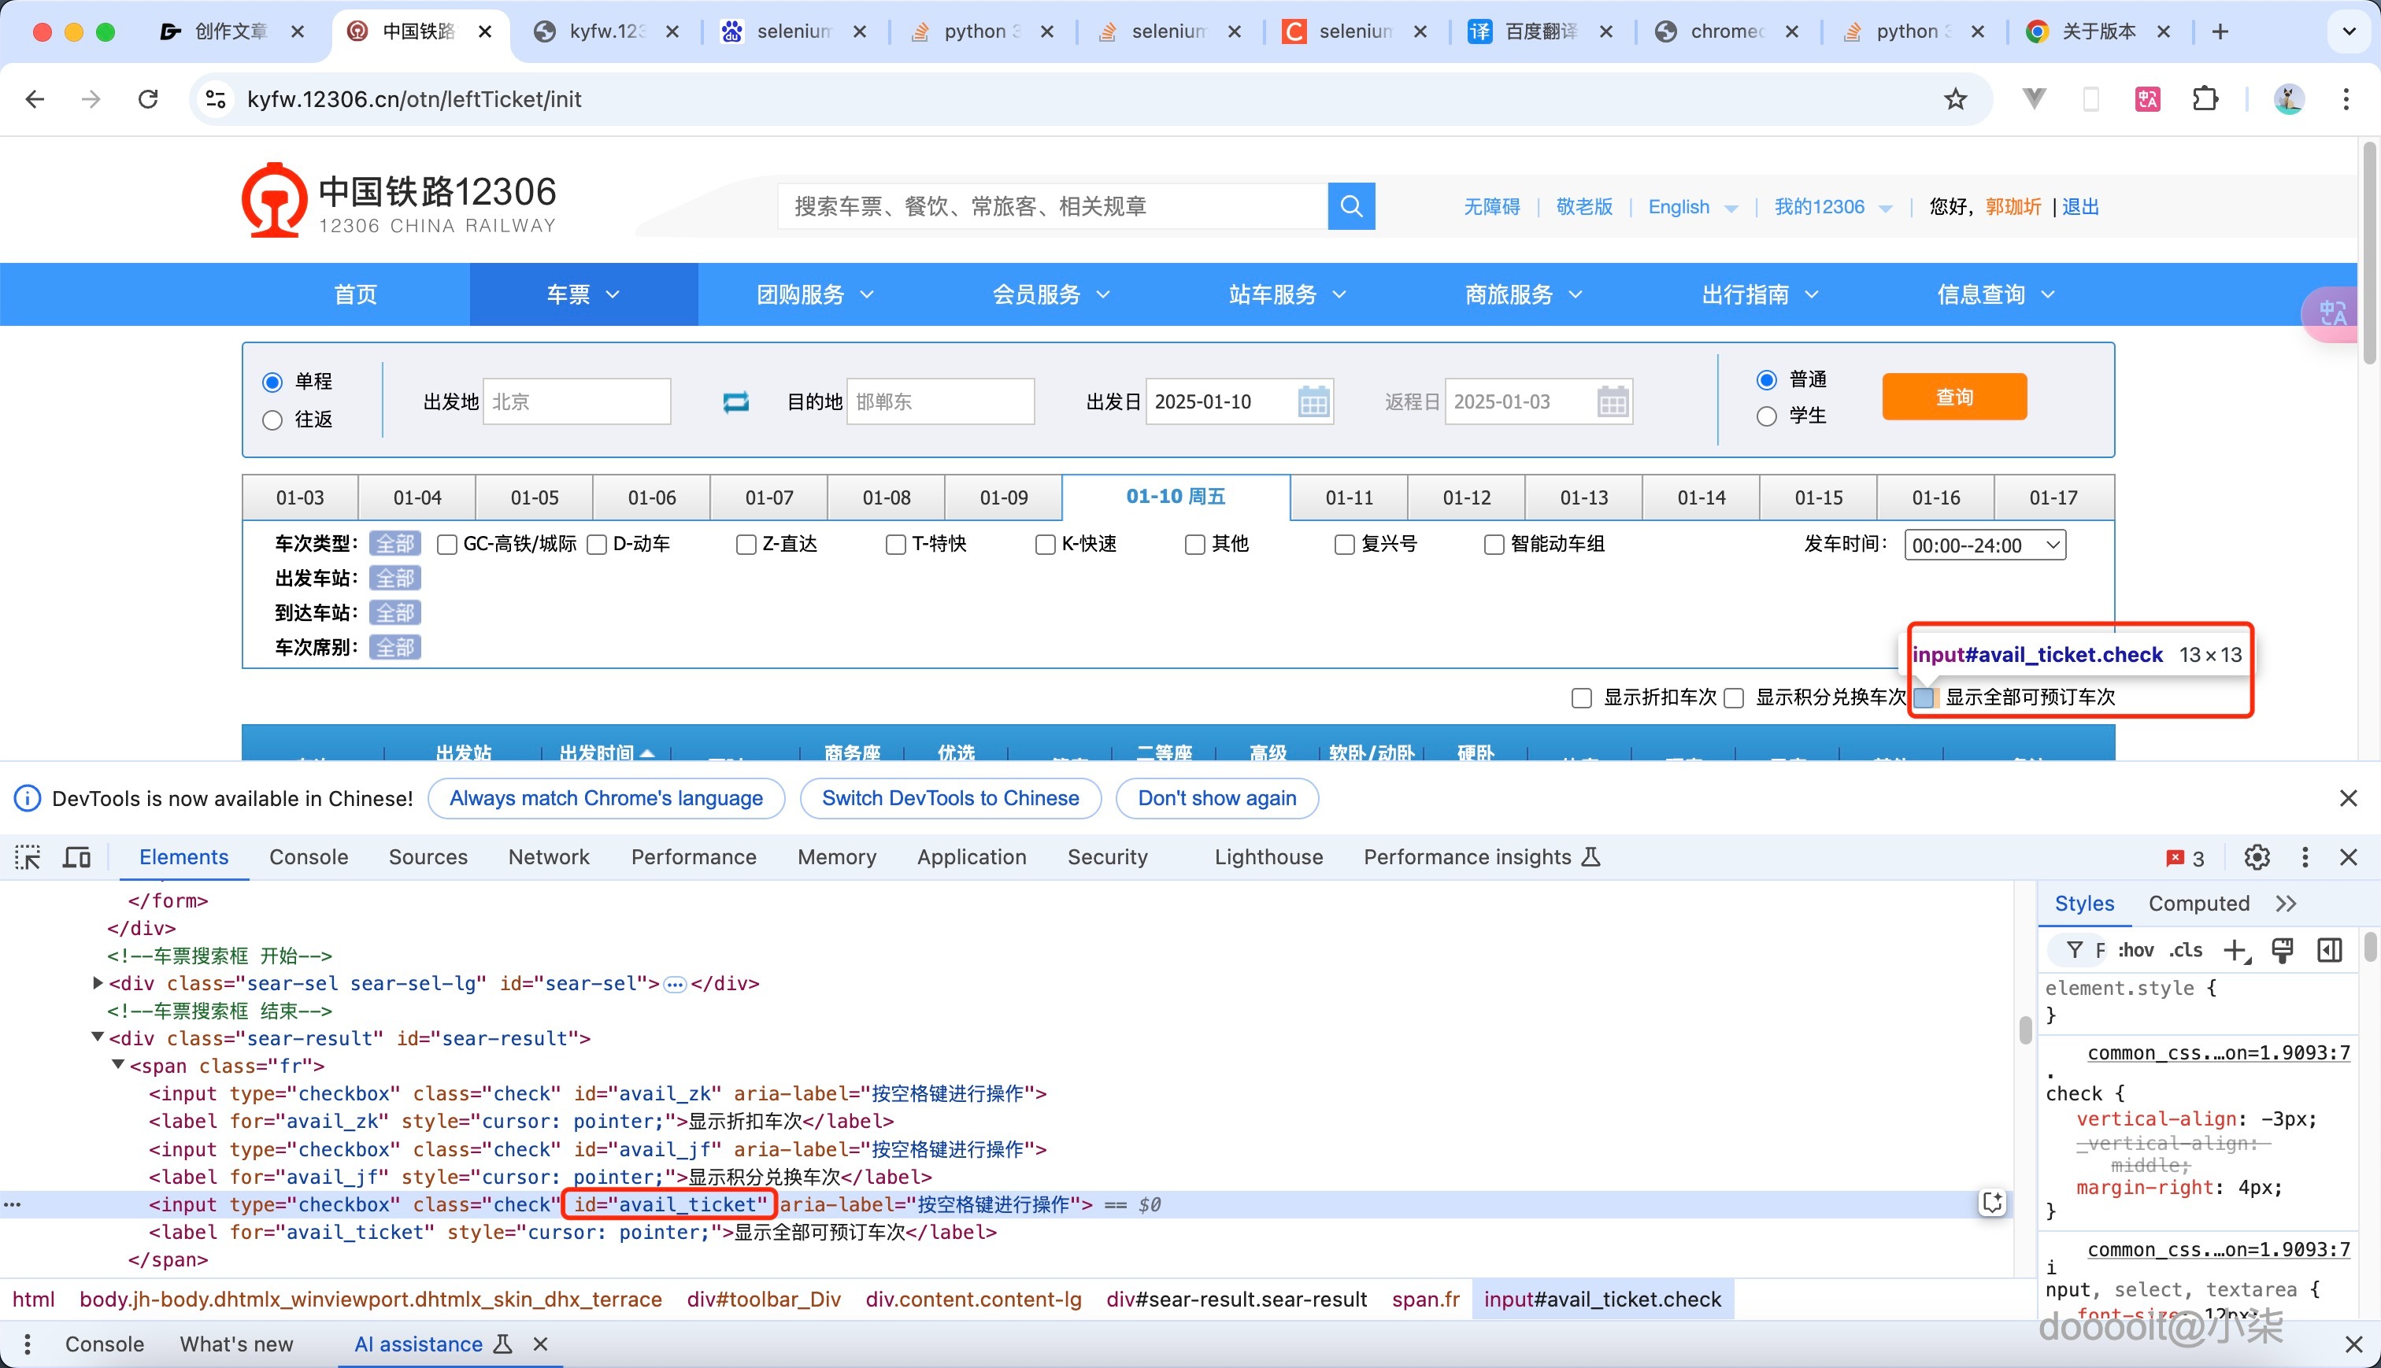Select the inspect element tool in DevTools

pyautogui.click(x=28, y=857)
